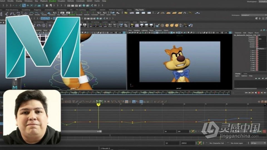Viewport: 267px width, 150px height.
Task: Click the range slider handle left of the 96 field
Action: (100, 131)
